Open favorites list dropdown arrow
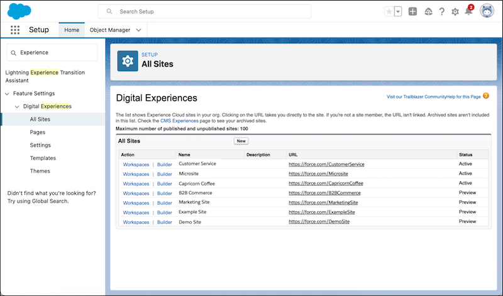The width and height of the screenshot is (503, 296). 398,11
